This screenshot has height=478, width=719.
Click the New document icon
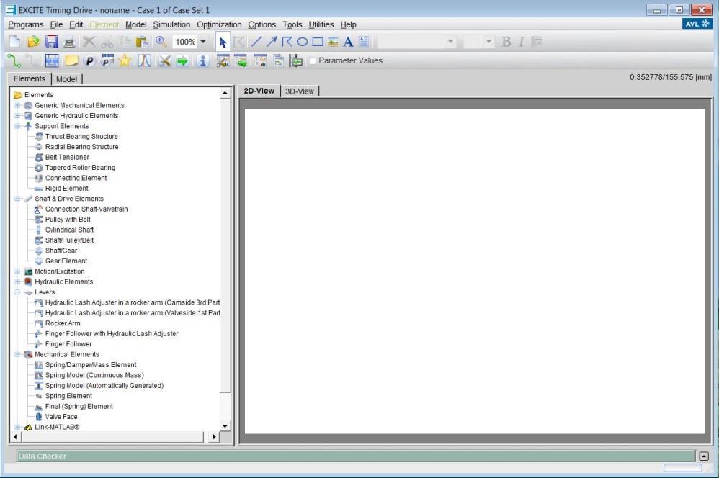(x=14, y=42)
